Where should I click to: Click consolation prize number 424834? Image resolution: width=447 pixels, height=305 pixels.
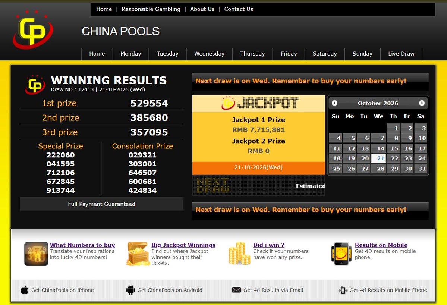[142, 191]
